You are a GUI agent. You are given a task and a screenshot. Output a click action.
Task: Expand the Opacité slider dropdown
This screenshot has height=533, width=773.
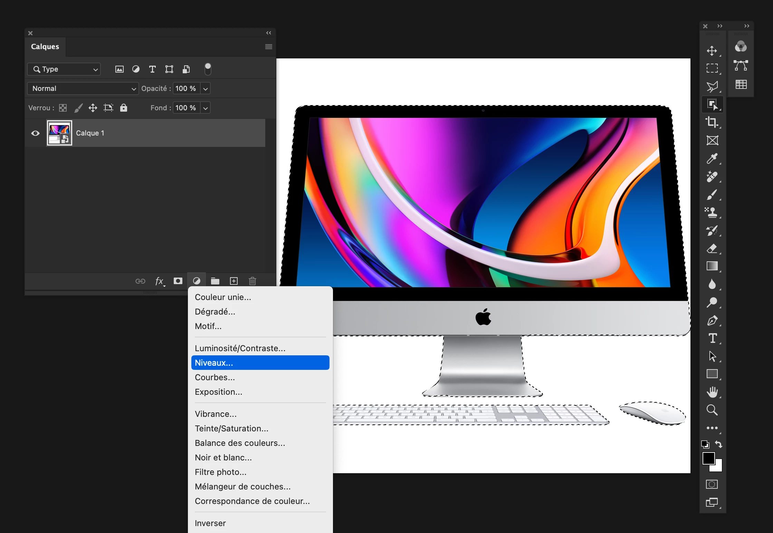coord(206,89)
